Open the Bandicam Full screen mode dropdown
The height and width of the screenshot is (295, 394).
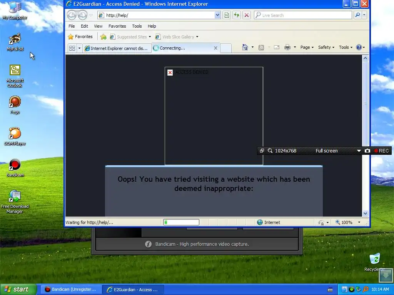[359, 151]
